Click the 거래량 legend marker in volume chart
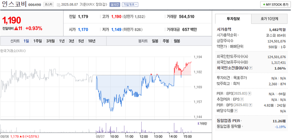 (x=198, y=124)
